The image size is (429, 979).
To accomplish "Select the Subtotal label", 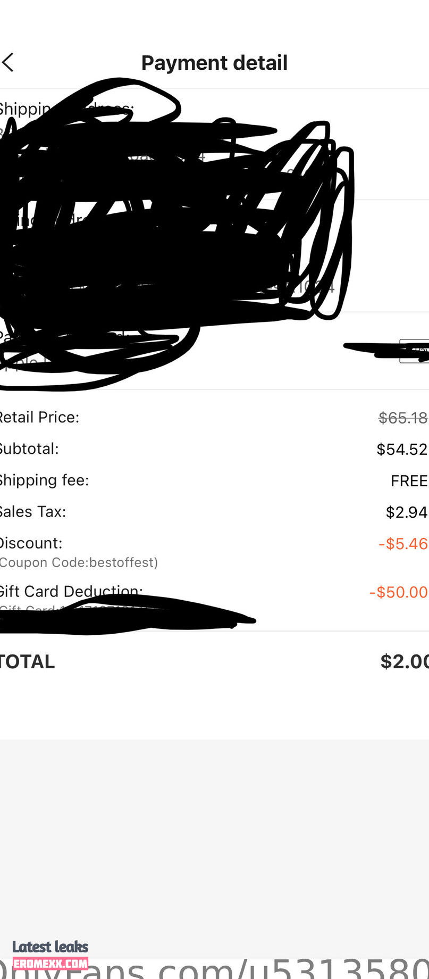I will [x=29, y=449].
